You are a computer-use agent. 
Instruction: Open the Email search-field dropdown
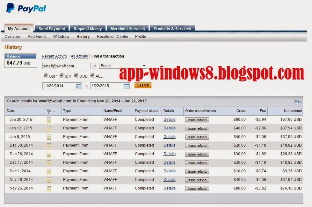(x=123, y=66)
